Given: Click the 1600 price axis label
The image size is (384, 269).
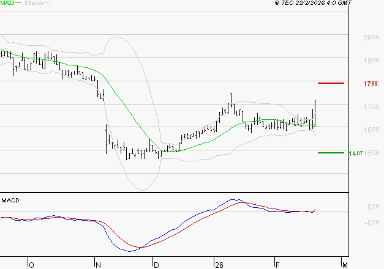Looking at the screenshot, I should [x=371, y=130].
